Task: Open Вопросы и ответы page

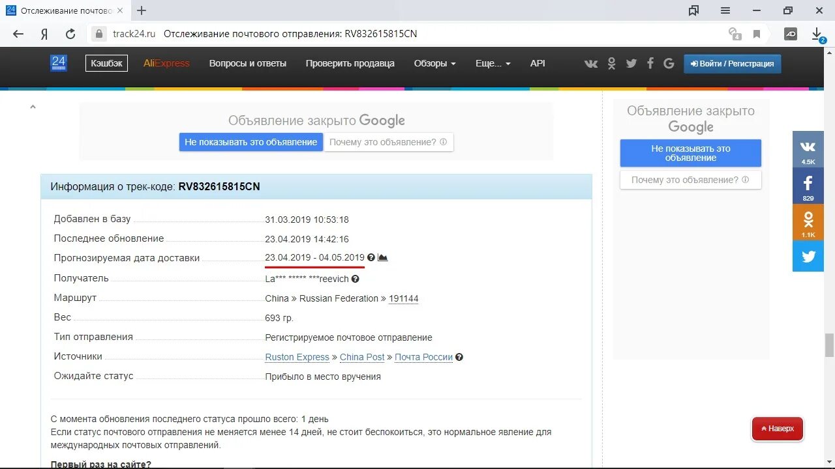Action: (x=248, y=63)
